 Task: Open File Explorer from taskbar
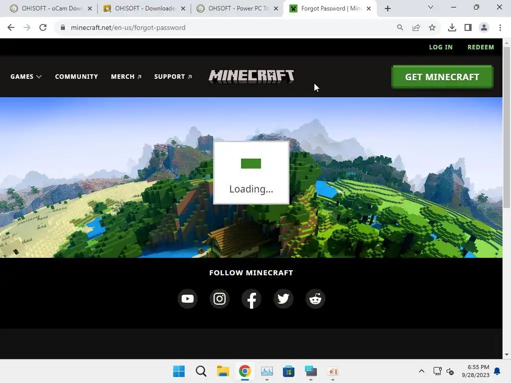(223, 371)
